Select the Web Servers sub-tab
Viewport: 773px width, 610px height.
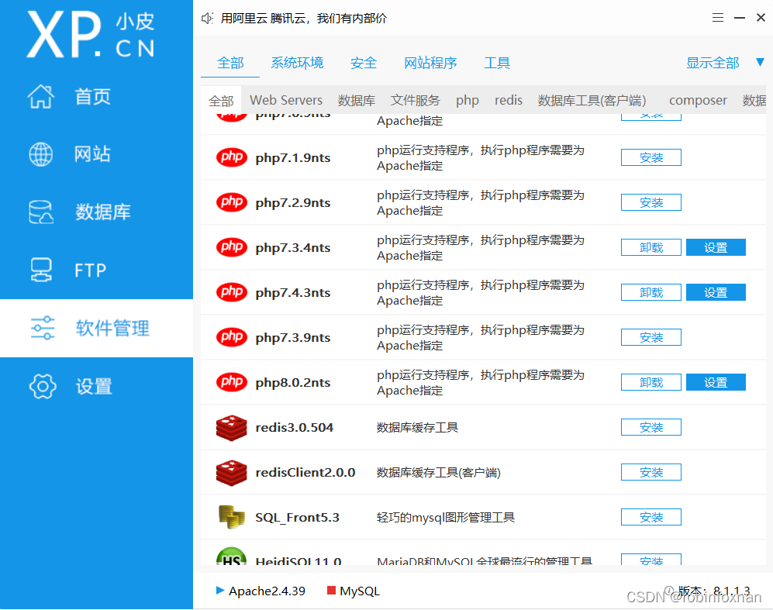tap(286, 100)
